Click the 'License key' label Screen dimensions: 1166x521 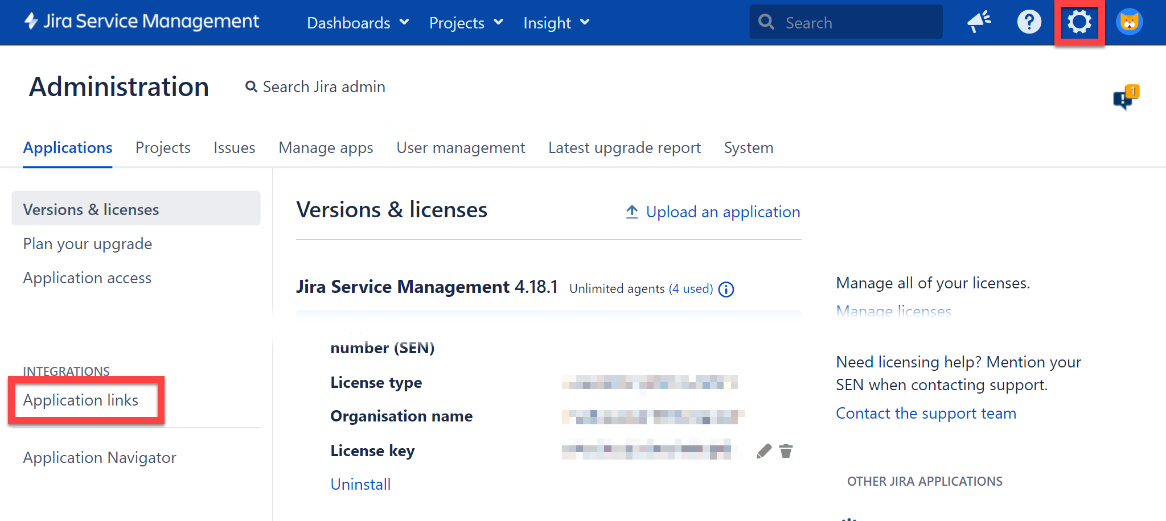click(x=372, y=451)
